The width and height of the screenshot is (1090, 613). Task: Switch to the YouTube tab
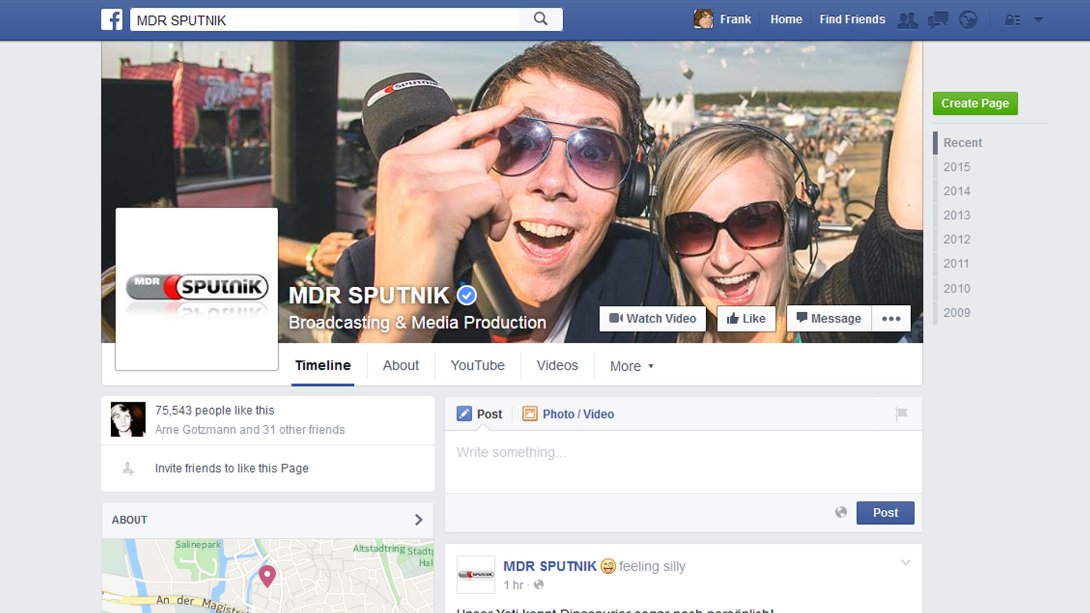tap(477, 366)
